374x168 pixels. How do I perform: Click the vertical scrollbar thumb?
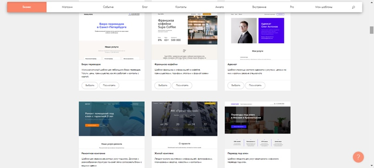pos(371,30)
